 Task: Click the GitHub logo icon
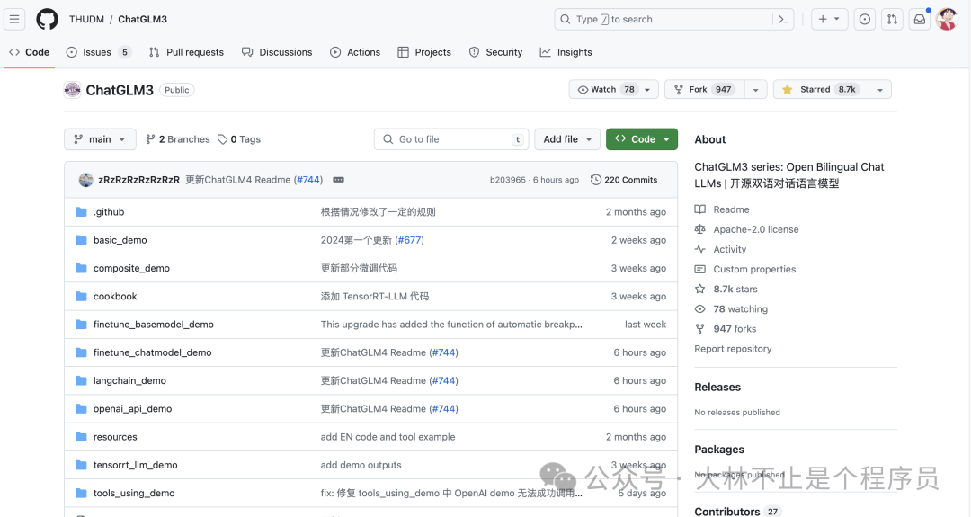tap(47, 19)
